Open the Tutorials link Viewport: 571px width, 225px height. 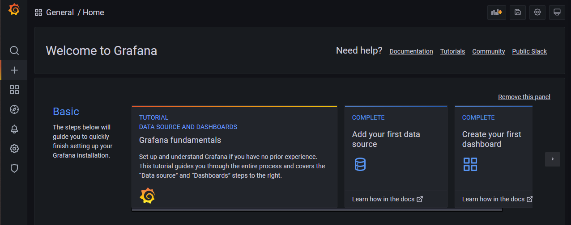pyautogui.click(x=452, y=51)
